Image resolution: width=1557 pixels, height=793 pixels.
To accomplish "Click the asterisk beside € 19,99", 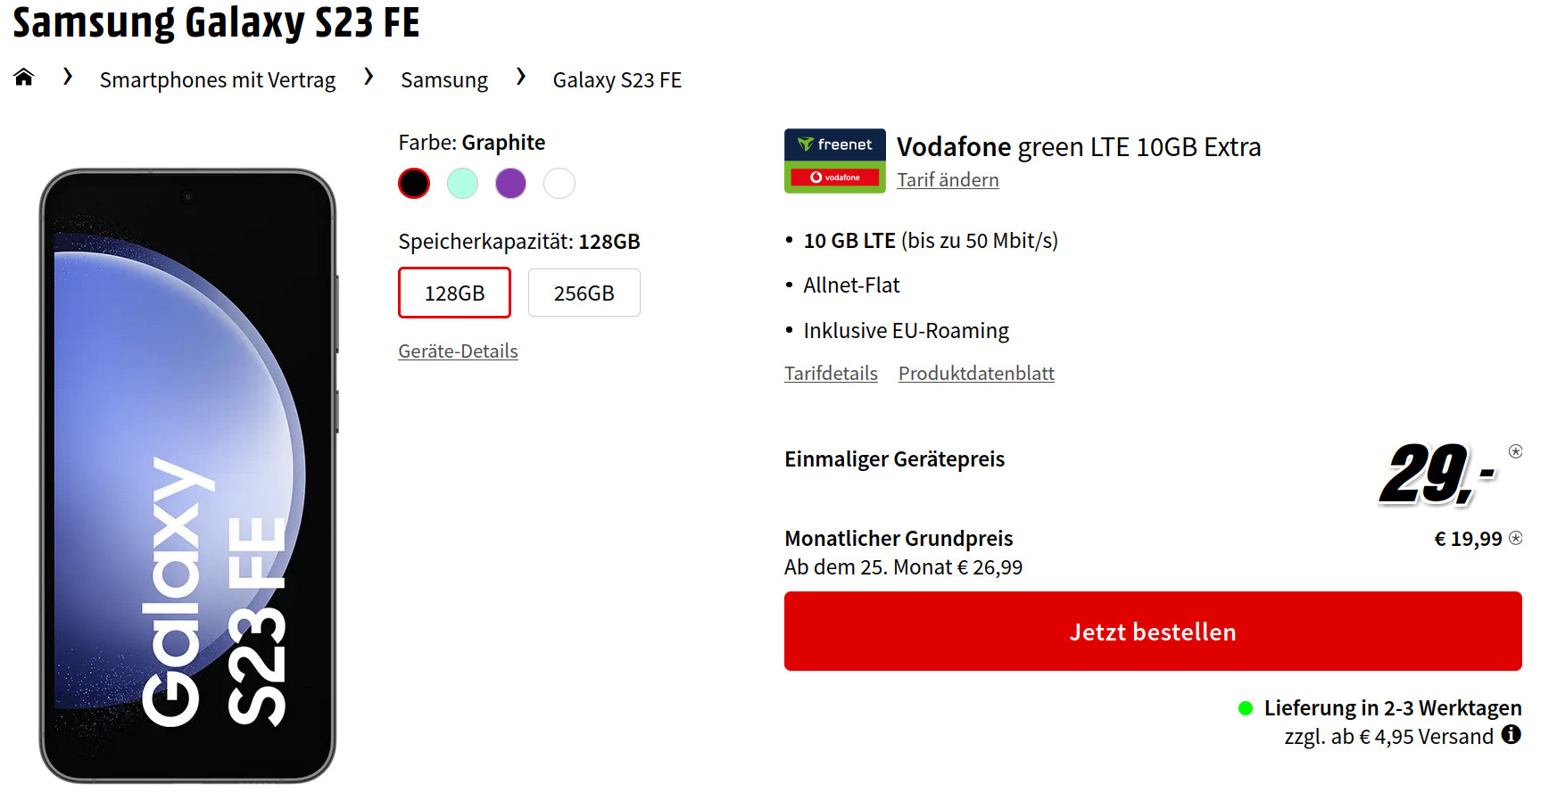I will click(x=1515, y=538).
